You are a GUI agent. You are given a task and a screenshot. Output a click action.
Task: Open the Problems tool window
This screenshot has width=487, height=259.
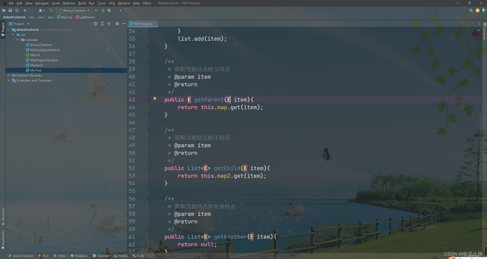click(79, 256)
